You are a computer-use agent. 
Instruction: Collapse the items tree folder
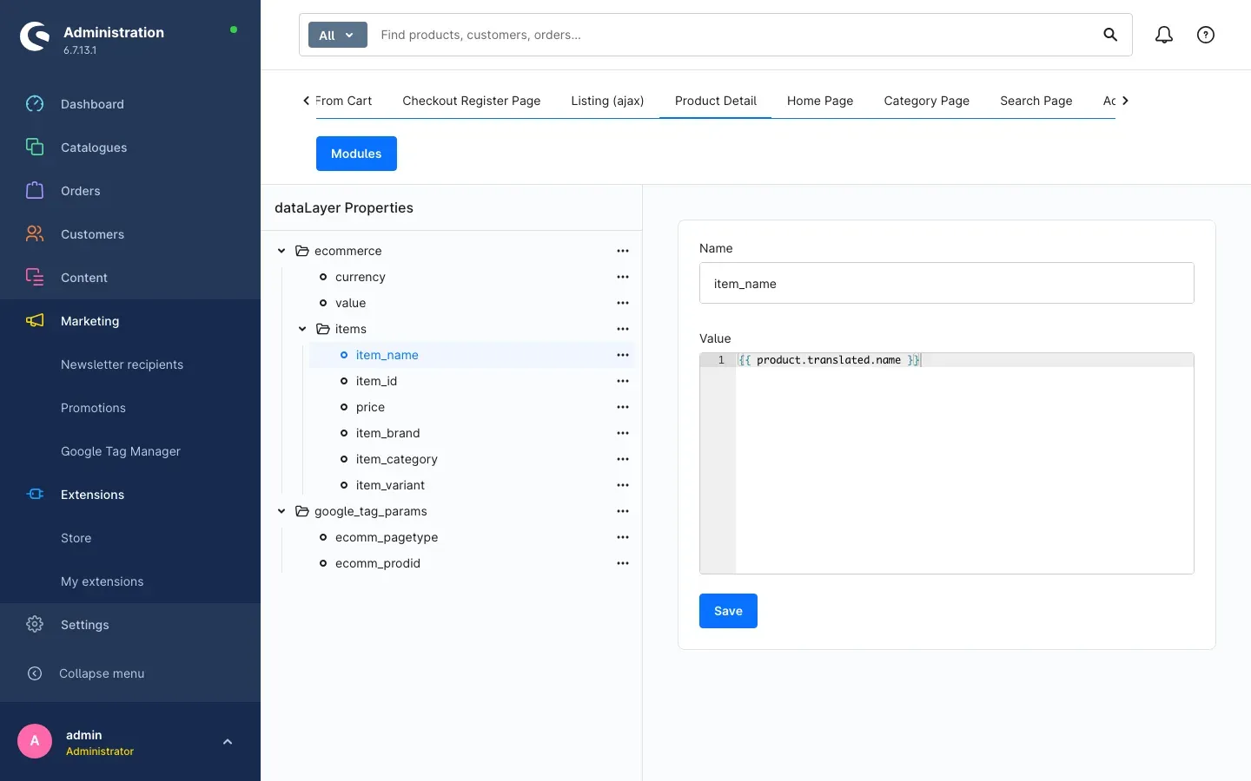(302, 329)
